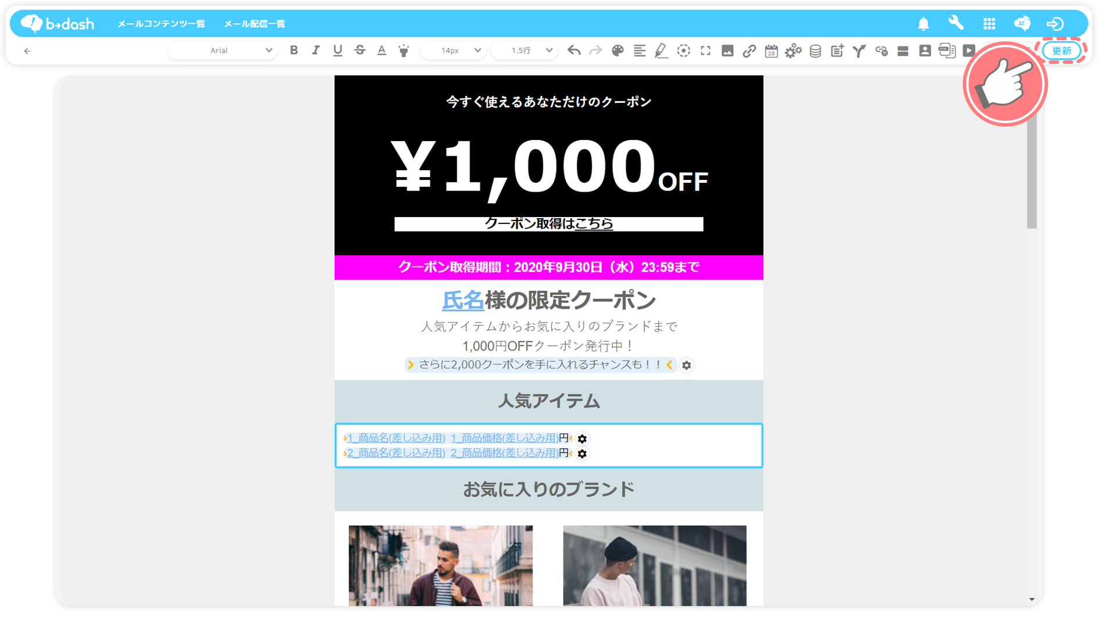Open the calendar date tool

pyautogui.click(x=771, y=50)
